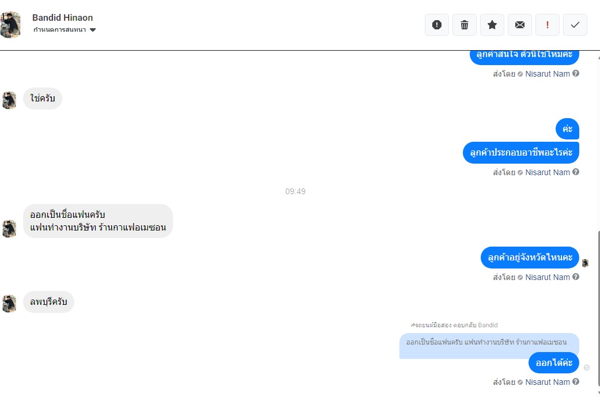Open Bandid Hinaon header profile picture
The width and height of the screenshot is (600, 397).
[10, 25]
